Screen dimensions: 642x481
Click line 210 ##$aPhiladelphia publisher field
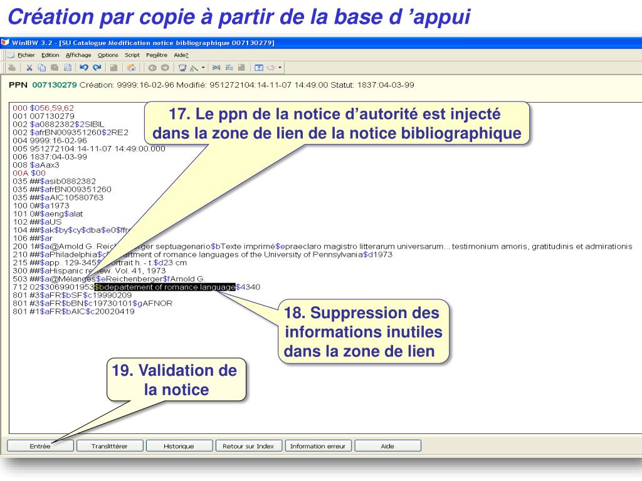tap(203, 254)
